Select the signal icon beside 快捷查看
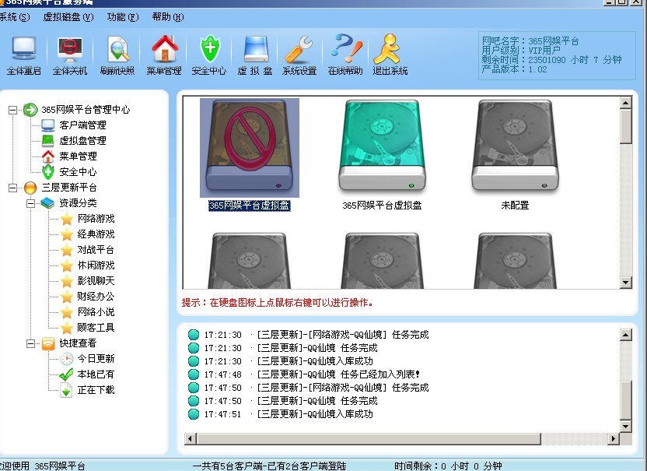647x471 pixels. [x=48, y=343]
